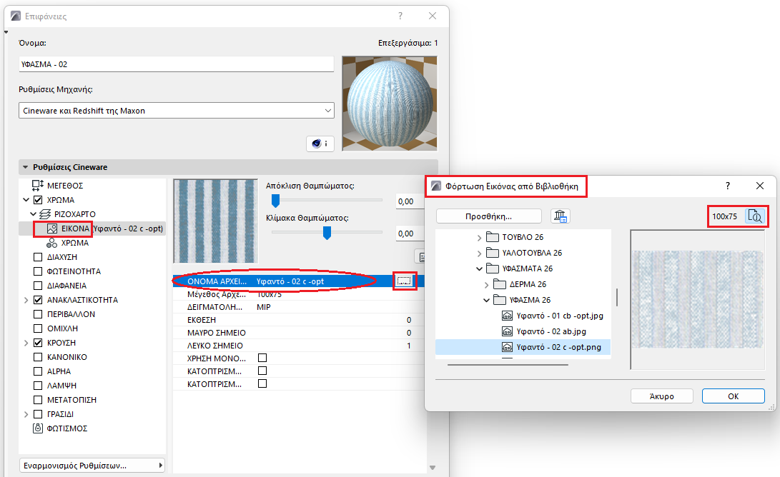Click image file icon of Υφαντό - 01 cb -opt.jpg
This screenshot has width=780, height=477.
(x=507, y=316)
